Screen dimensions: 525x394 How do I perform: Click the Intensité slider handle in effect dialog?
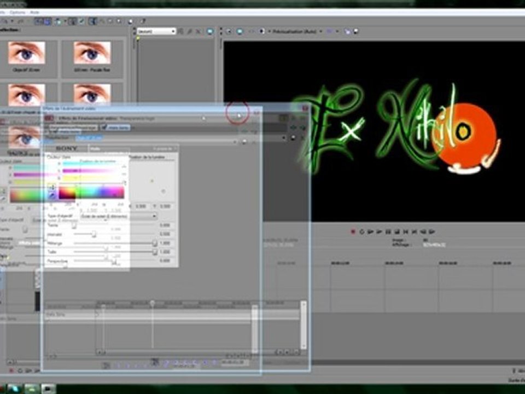click(94, 234)
